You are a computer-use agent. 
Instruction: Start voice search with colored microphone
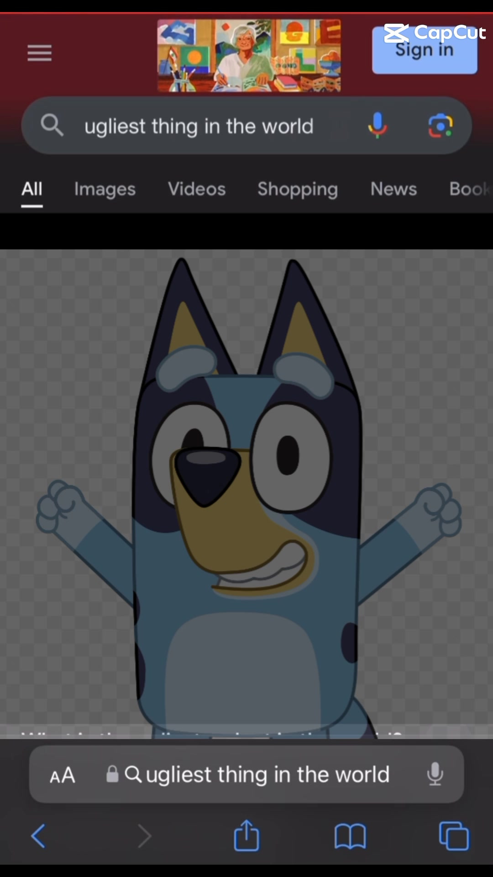tap(378, 125)
